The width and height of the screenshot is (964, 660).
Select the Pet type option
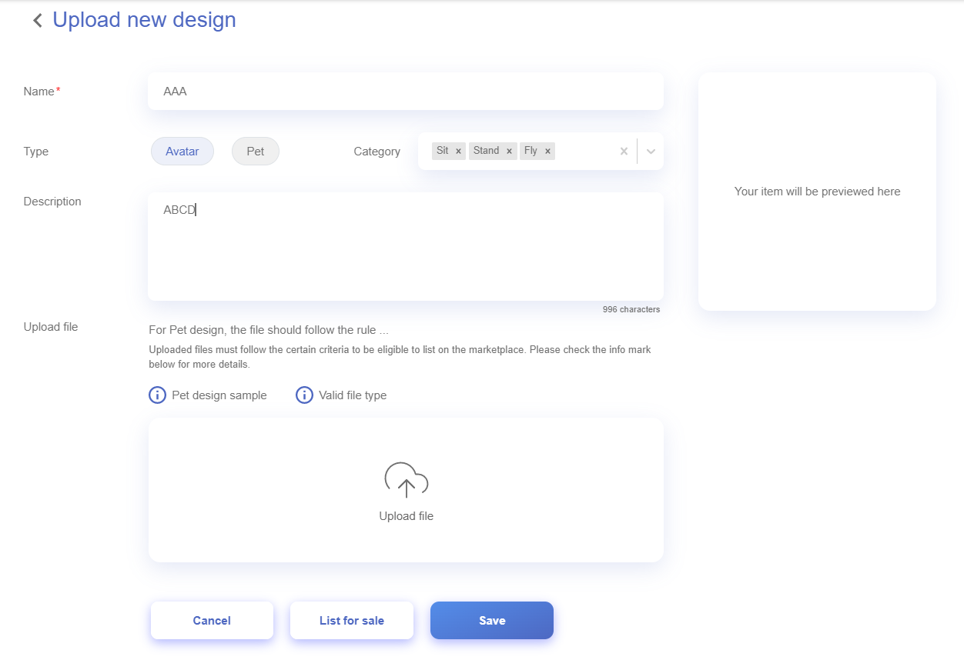(255, 152)
